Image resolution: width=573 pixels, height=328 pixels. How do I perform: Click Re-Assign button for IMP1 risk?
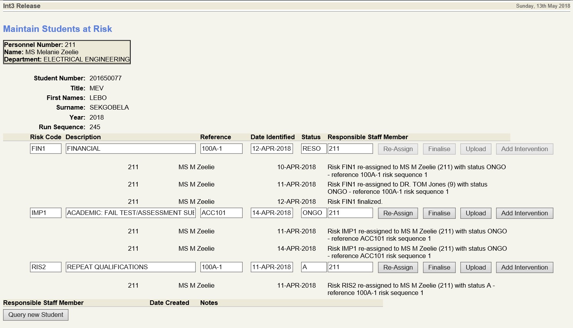pyautogui.click(x=398, y=213)
